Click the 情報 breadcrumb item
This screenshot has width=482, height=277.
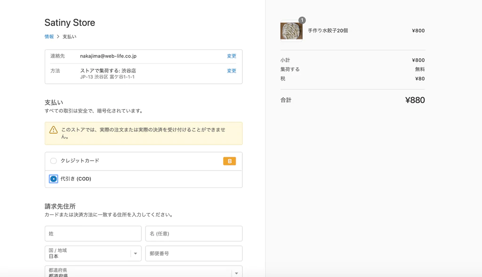point(48,36)
